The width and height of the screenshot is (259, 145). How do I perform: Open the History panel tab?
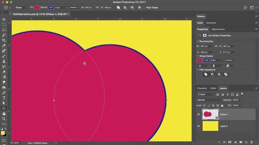tap(201, 17)
